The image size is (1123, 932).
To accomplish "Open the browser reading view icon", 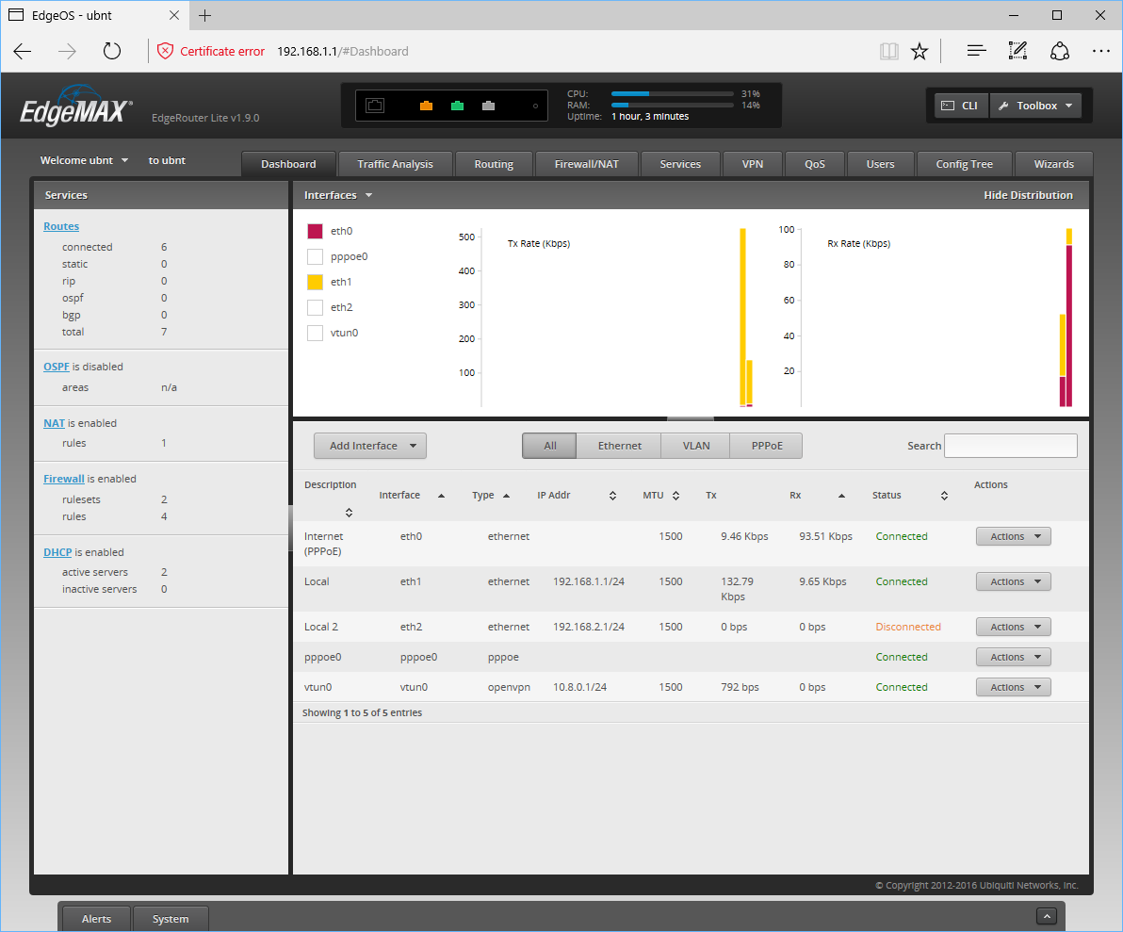I will (888, 51).
